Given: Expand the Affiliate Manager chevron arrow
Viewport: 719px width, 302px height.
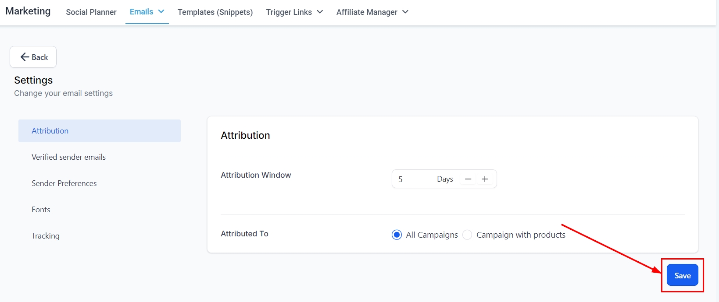Looking at the screenshot, I should click(405, 12).
